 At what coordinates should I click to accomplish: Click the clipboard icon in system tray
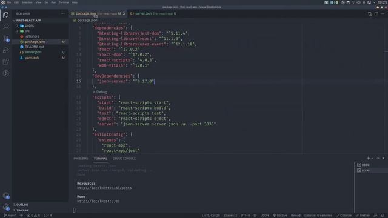[x=348, y=2]
